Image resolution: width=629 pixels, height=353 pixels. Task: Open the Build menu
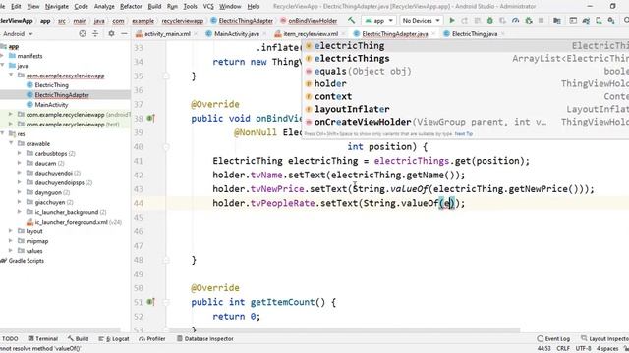pos(154,7)
